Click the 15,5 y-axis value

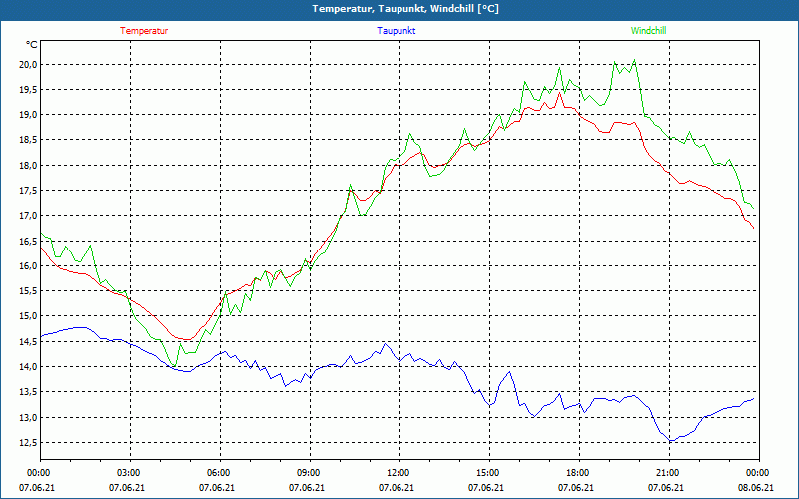(x=29, y=291)
